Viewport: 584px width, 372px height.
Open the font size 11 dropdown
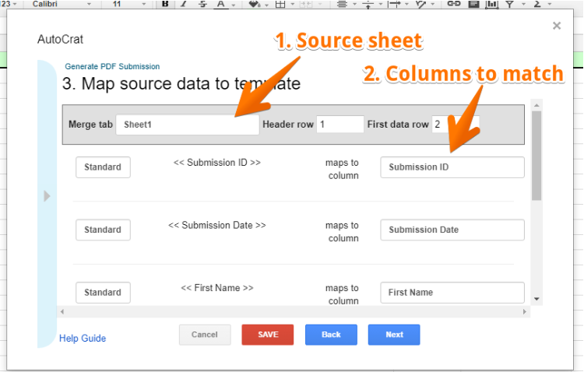(x=128, y=4)
